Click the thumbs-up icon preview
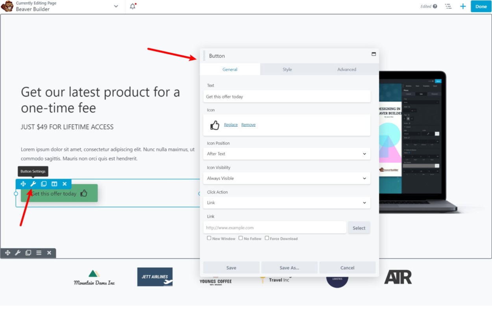This screenshot has width=492, height=310. [x=215, y=125]
